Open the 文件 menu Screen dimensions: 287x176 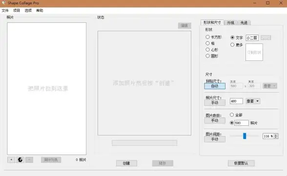[5, 10]
